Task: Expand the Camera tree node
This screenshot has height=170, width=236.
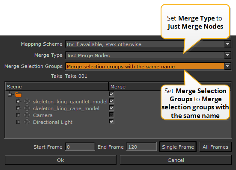Action: click(18, 115)
